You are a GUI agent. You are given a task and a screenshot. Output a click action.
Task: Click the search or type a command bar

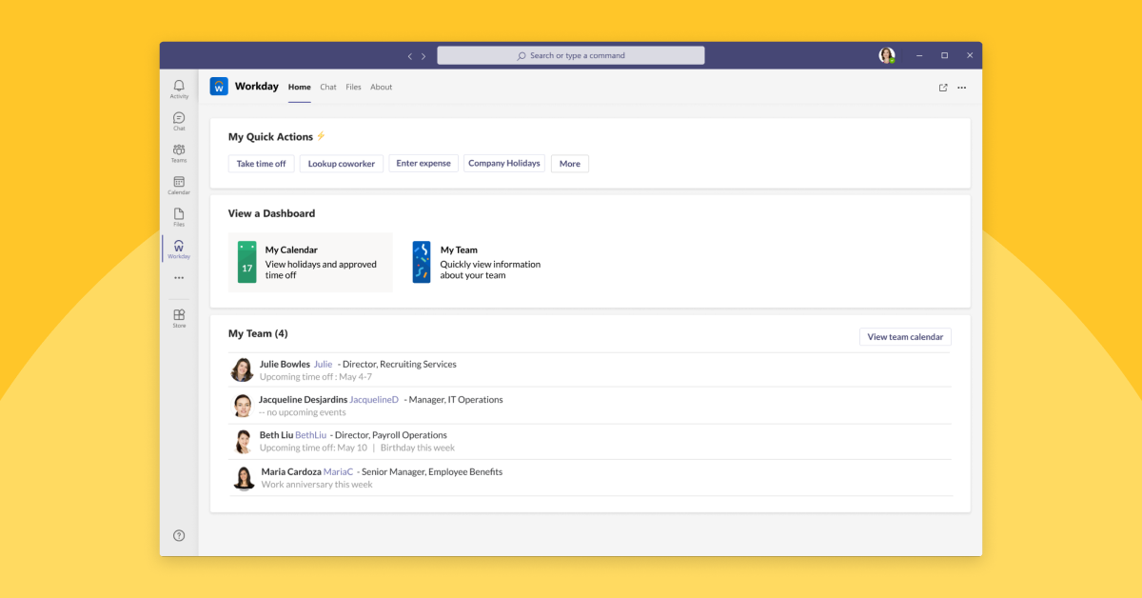(x=570, y=54)
